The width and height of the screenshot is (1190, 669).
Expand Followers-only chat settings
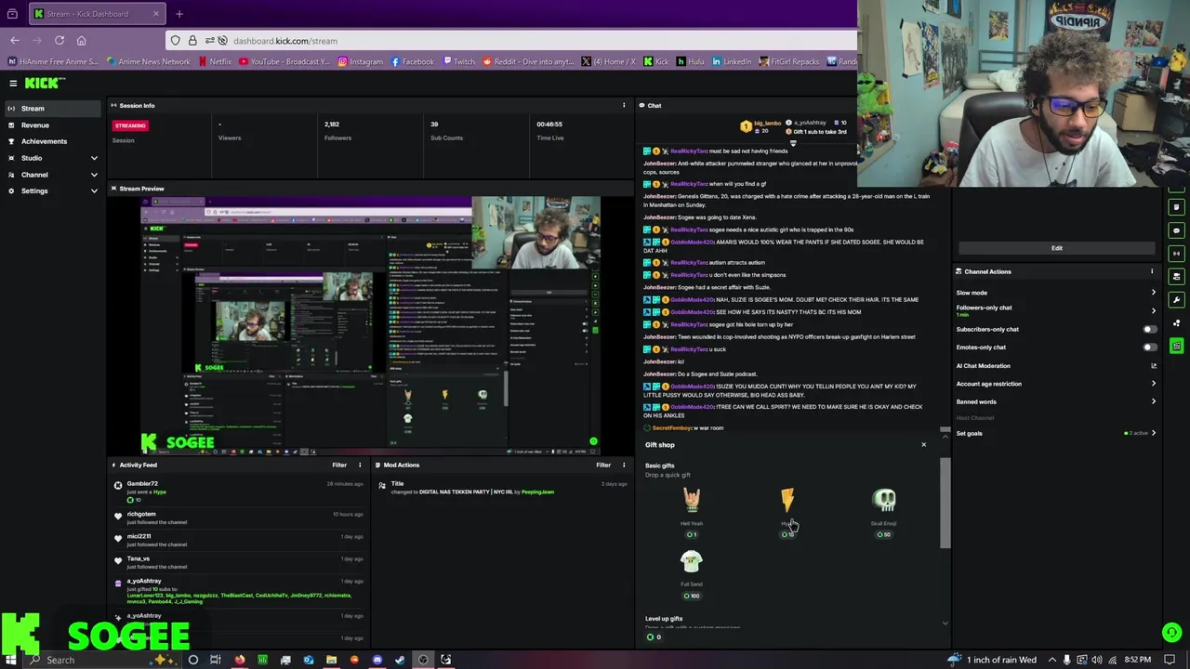tap(1154, 310)
